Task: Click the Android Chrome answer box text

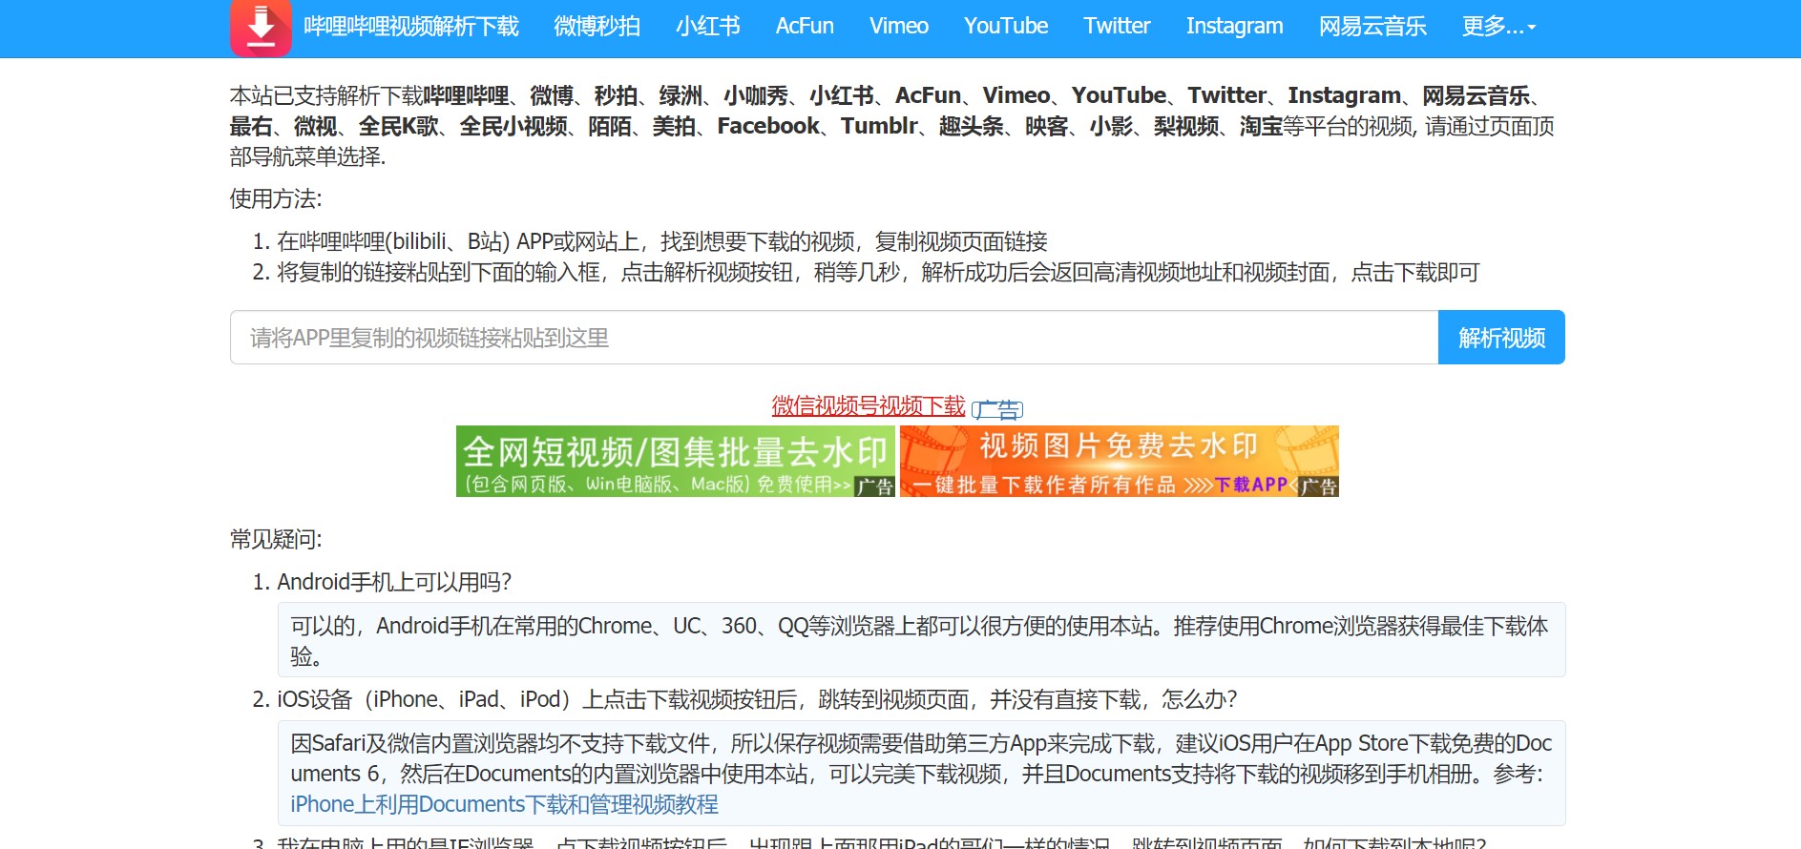Action: point(921,640)
